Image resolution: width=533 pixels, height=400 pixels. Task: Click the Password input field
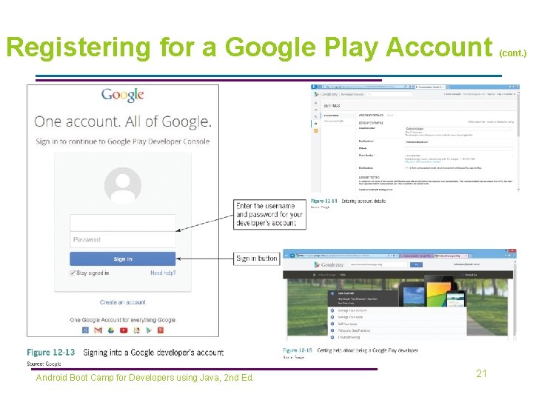pyautogui.click(x=123, y=239)
